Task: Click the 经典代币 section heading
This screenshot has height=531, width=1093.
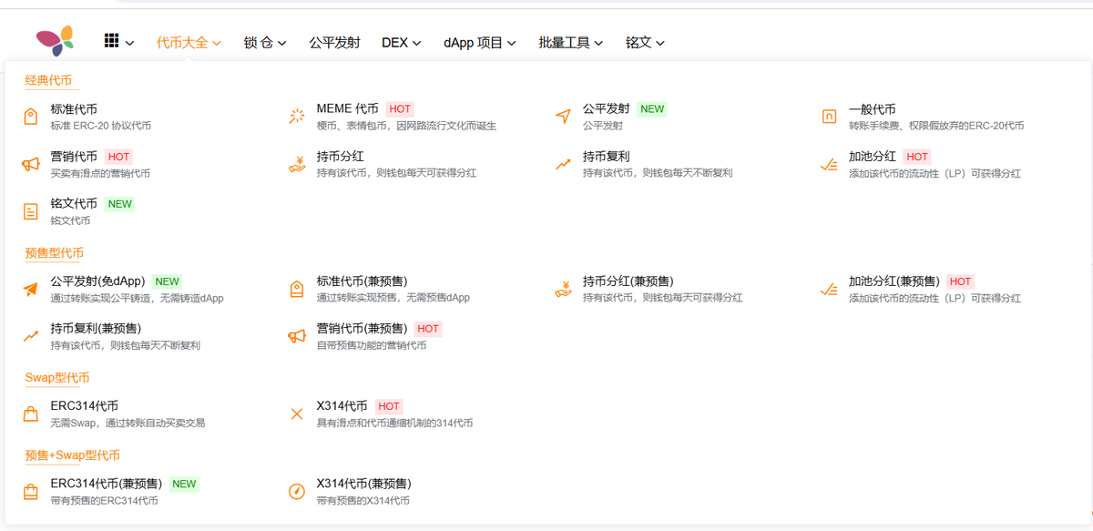Action: point(48,80)
